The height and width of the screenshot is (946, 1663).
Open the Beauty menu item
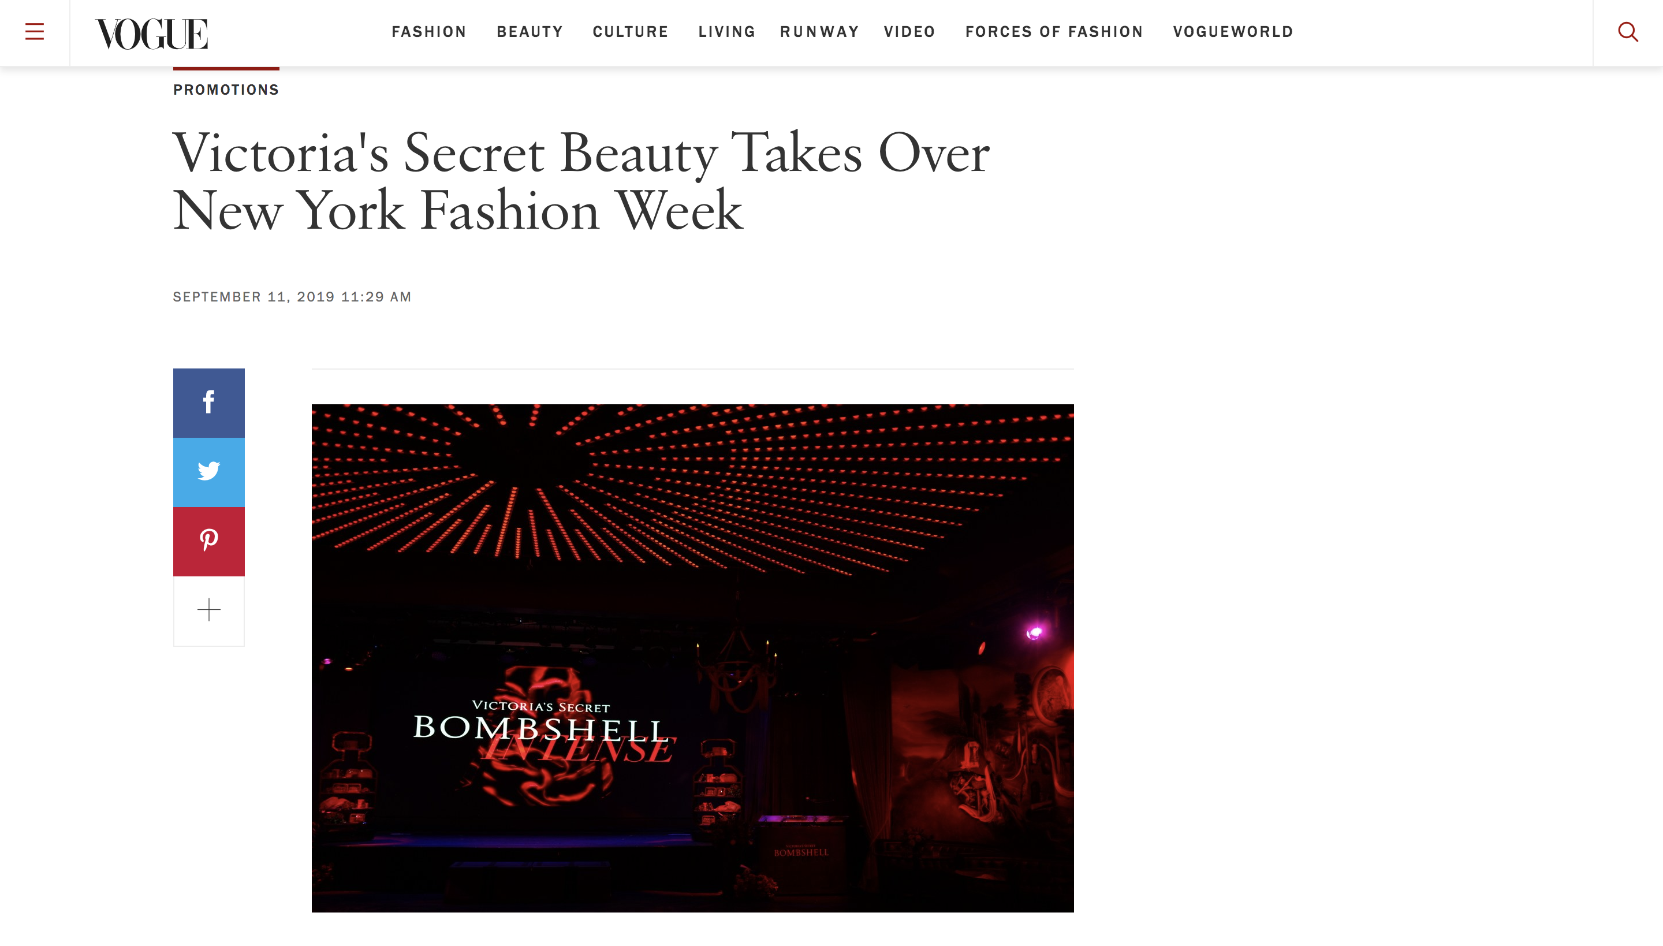[x=530, y=32]
